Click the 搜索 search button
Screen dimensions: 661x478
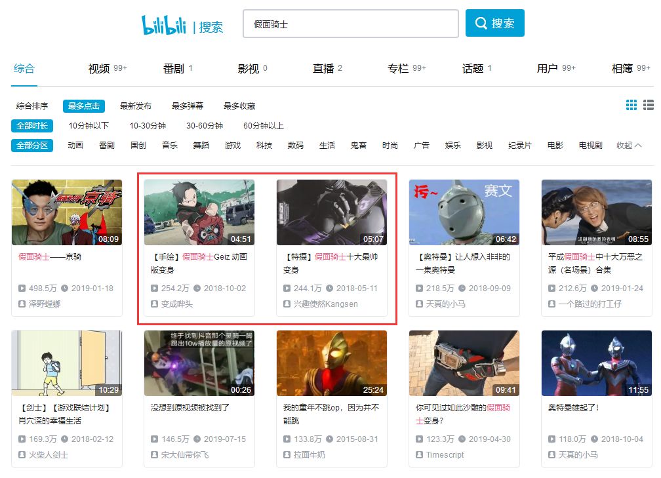[x=495, y=23]
